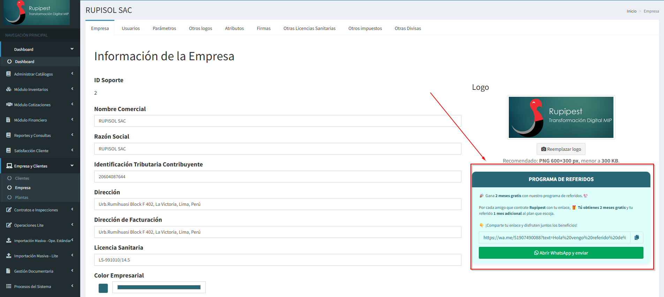The height and width of the screenshot is (297, 664).
Task: Go to the Atributos tab
Action: [x=234, y=28]
